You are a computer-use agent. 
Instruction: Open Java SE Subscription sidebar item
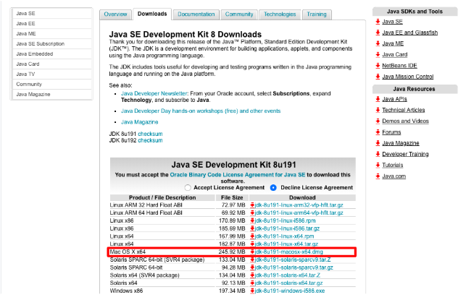click(51, 43)
